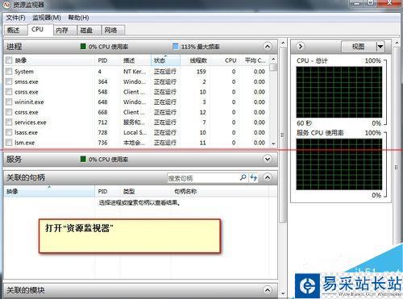Screen dimensions: 403x299
Task: Sort processes by 状态 column header
Action: 165,60
